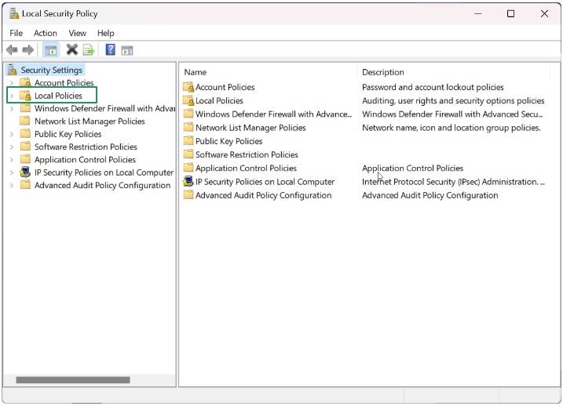Click Public Key Policies folder icon in tree

[25, 134]
